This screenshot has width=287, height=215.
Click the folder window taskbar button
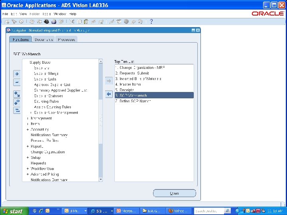153,211
